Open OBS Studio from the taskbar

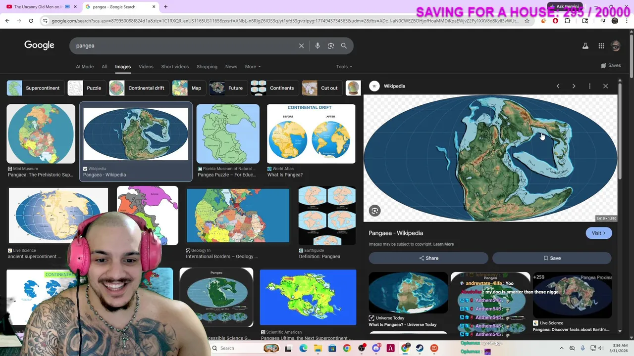point(361,348)
